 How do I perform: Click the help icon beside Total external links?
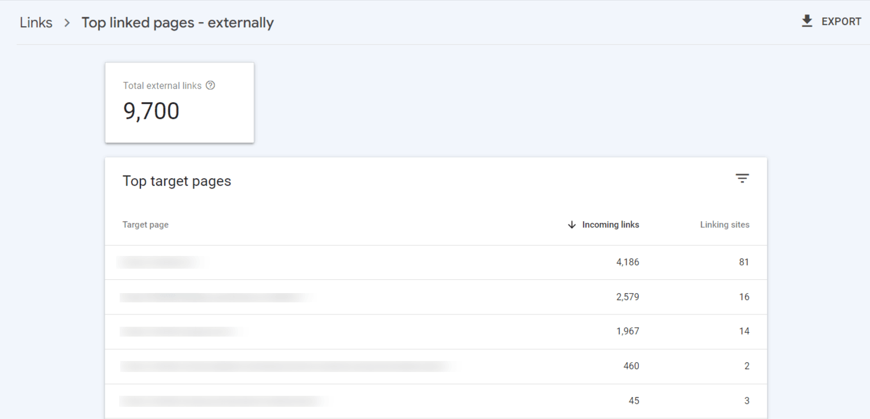(211, 85)
